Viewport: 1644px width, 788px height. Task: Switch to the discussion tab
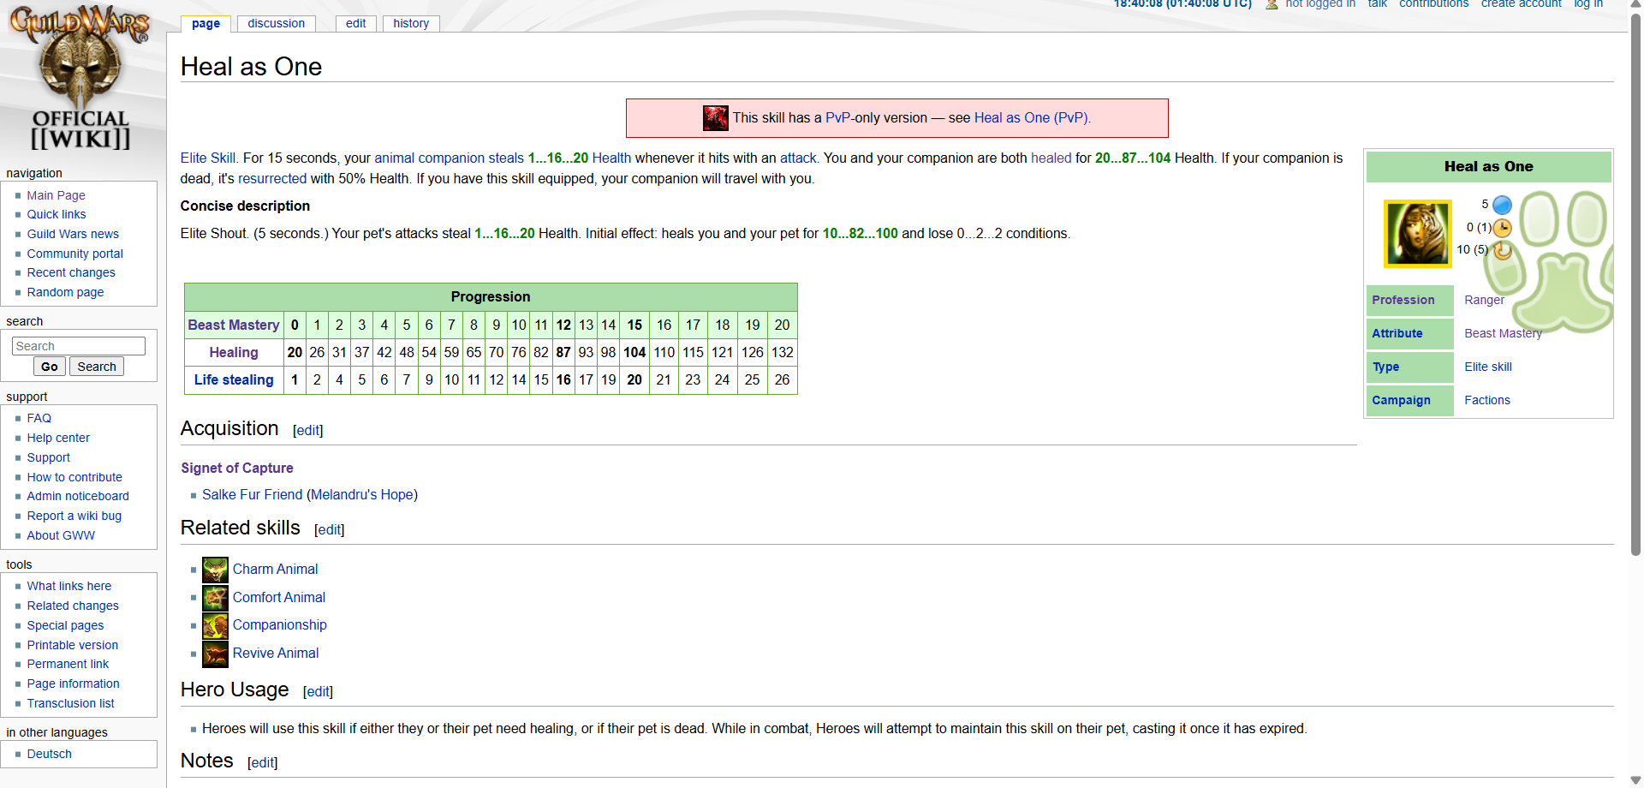coord(276,23)
